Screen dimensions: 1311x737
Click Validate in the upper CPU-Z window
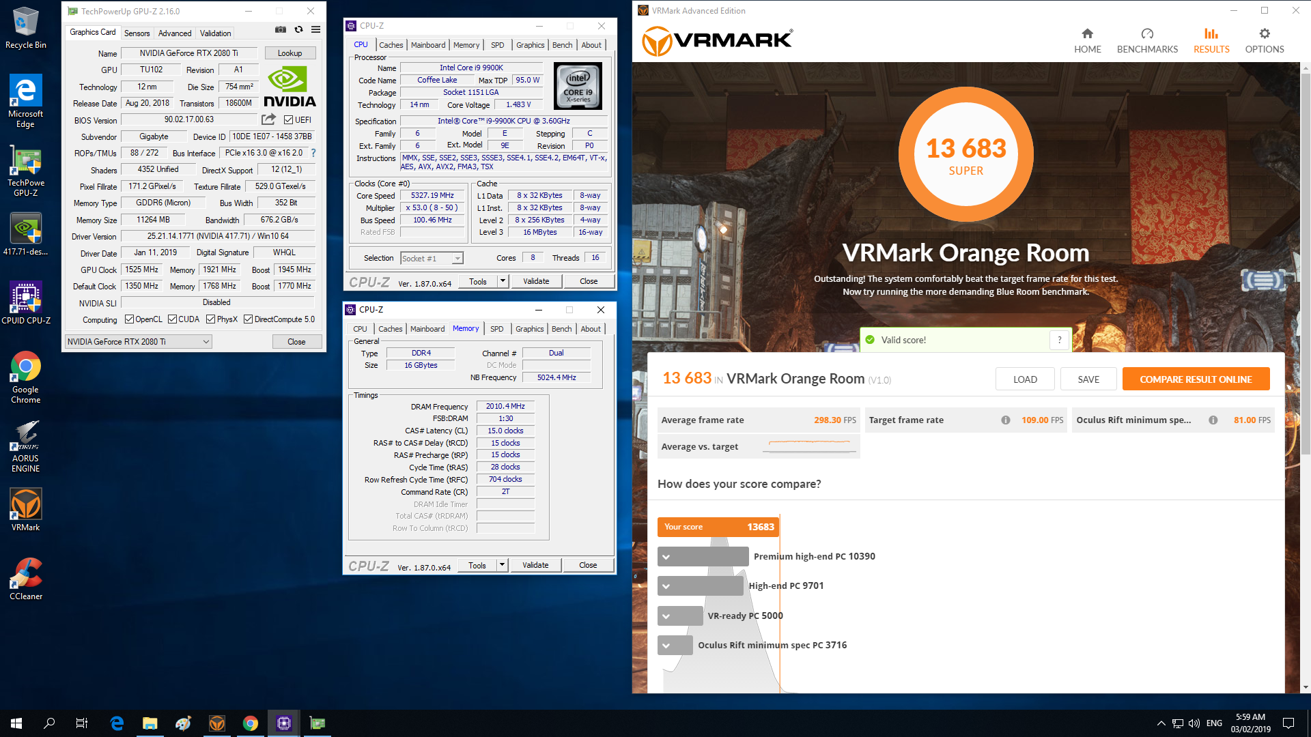tap(536, 281)
